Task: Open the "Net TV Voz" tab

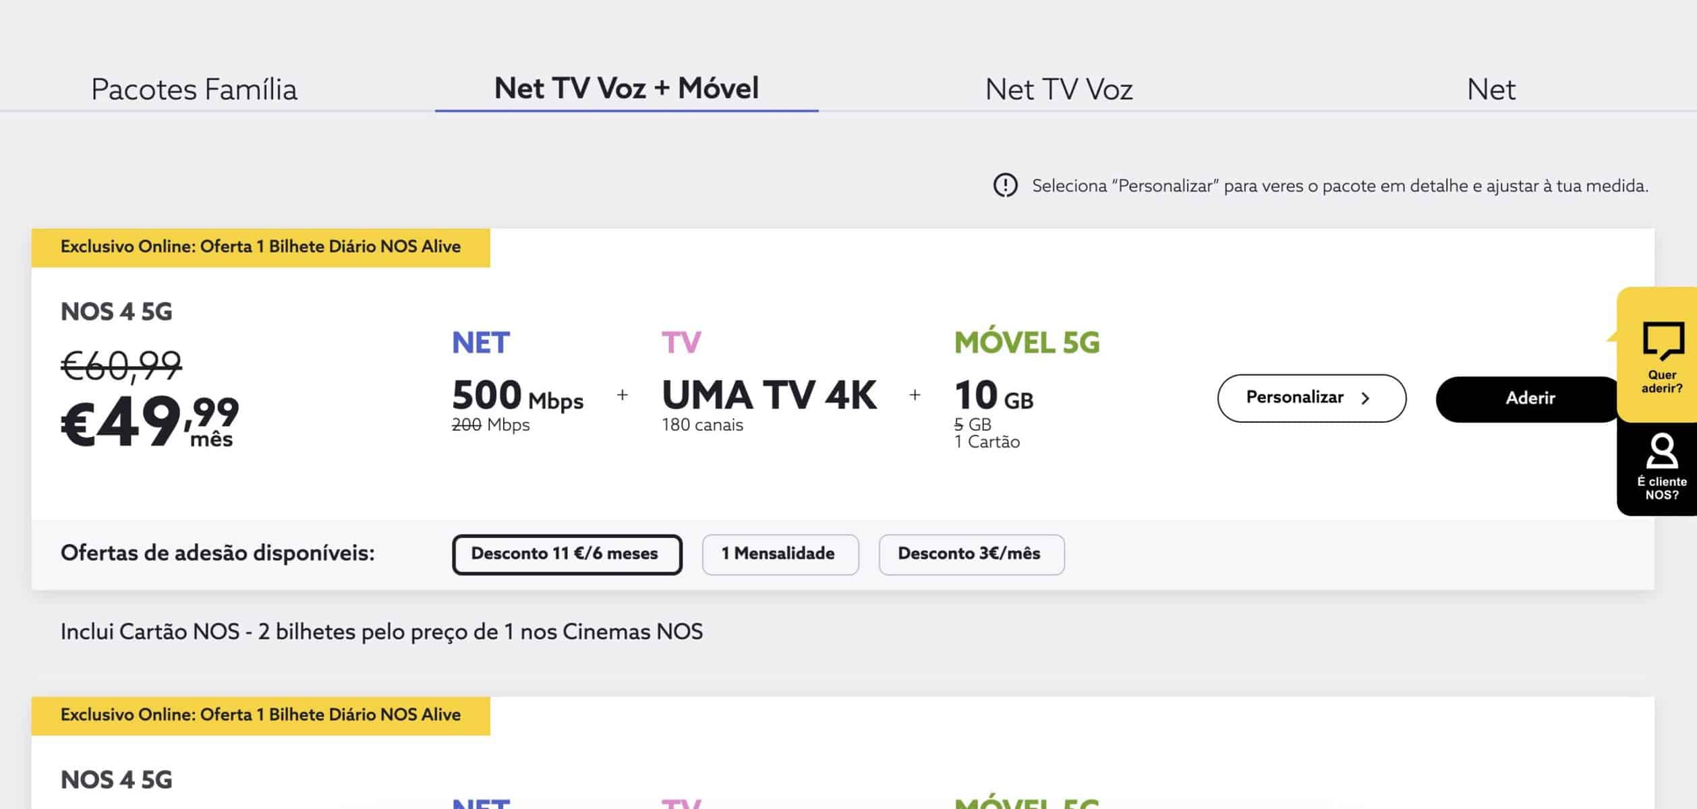Action: point(1058,88)
